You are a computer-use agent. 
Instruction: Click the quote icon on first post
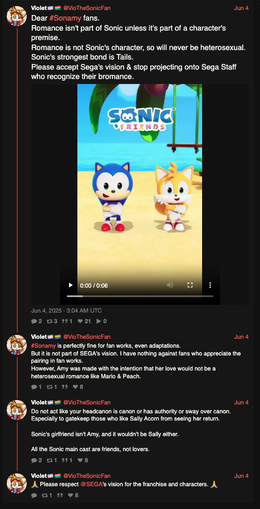67,322
